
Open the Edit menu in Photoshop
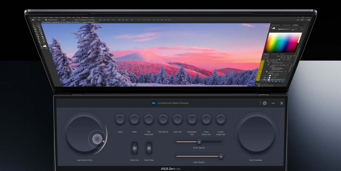39,17
